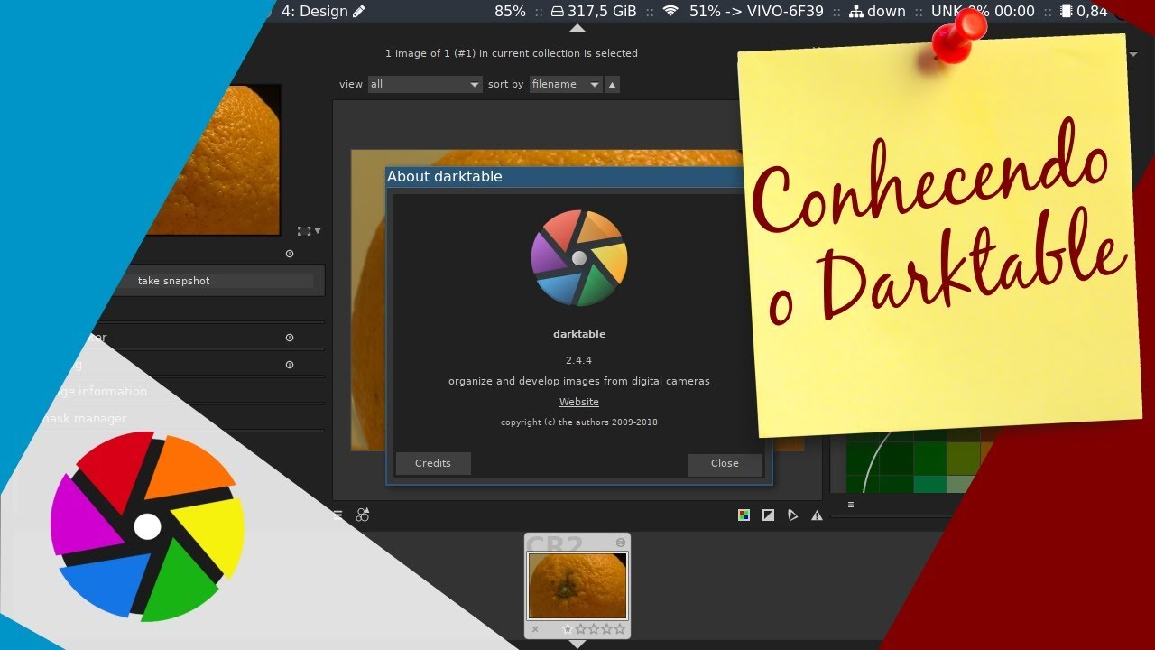The image size is (1155, 650).
Task: Collapse the top panel arrow
Action: (577, 28)
